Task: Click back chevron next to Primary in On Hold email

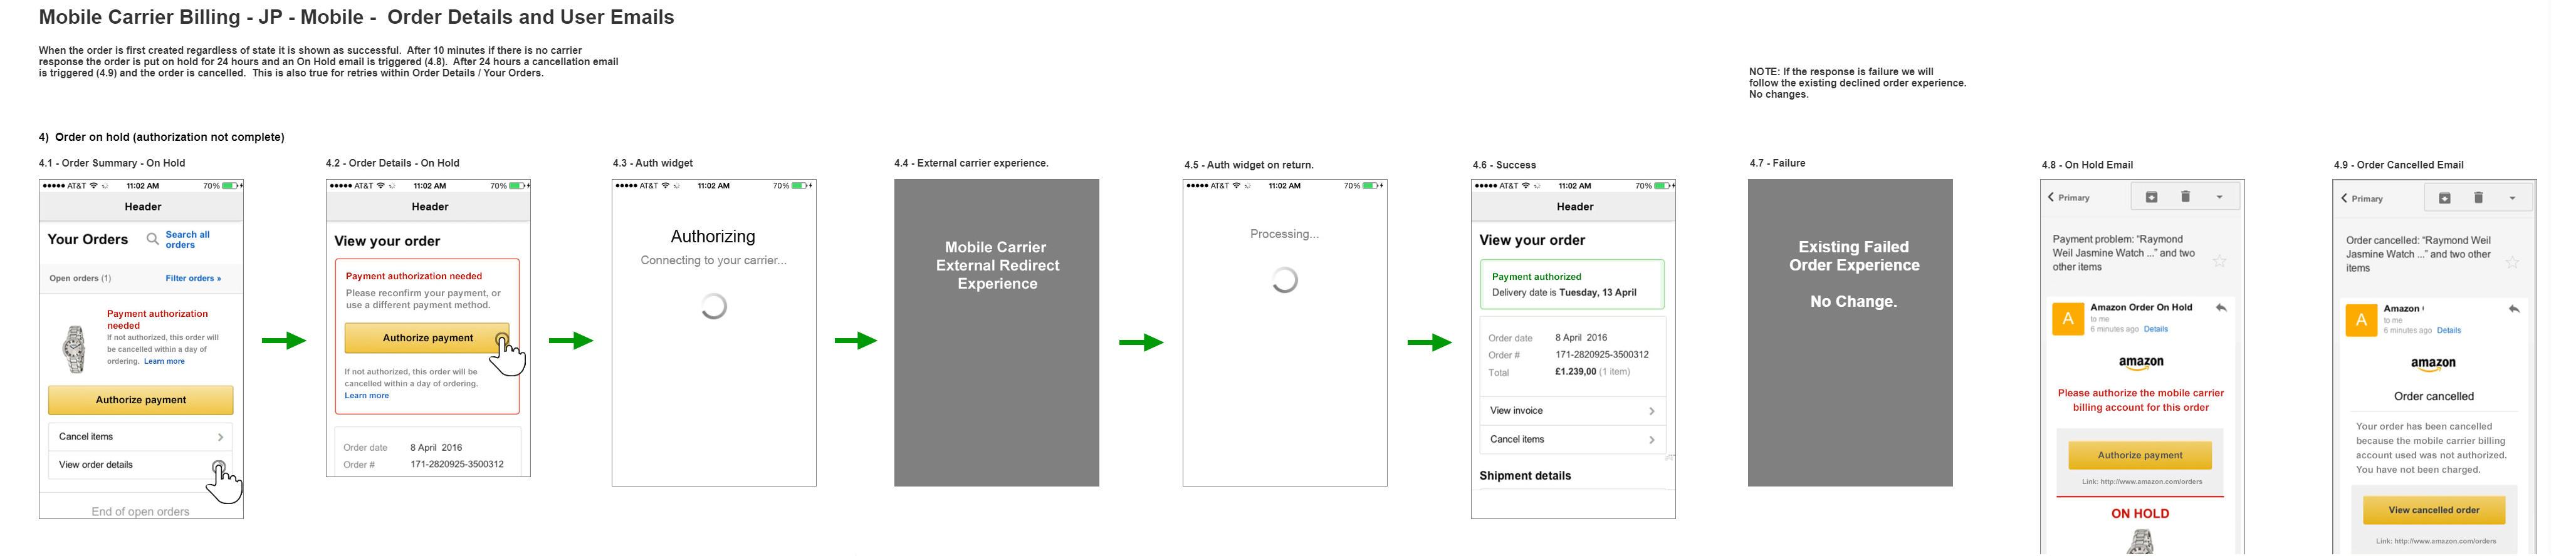Action: pos(2051,198)
